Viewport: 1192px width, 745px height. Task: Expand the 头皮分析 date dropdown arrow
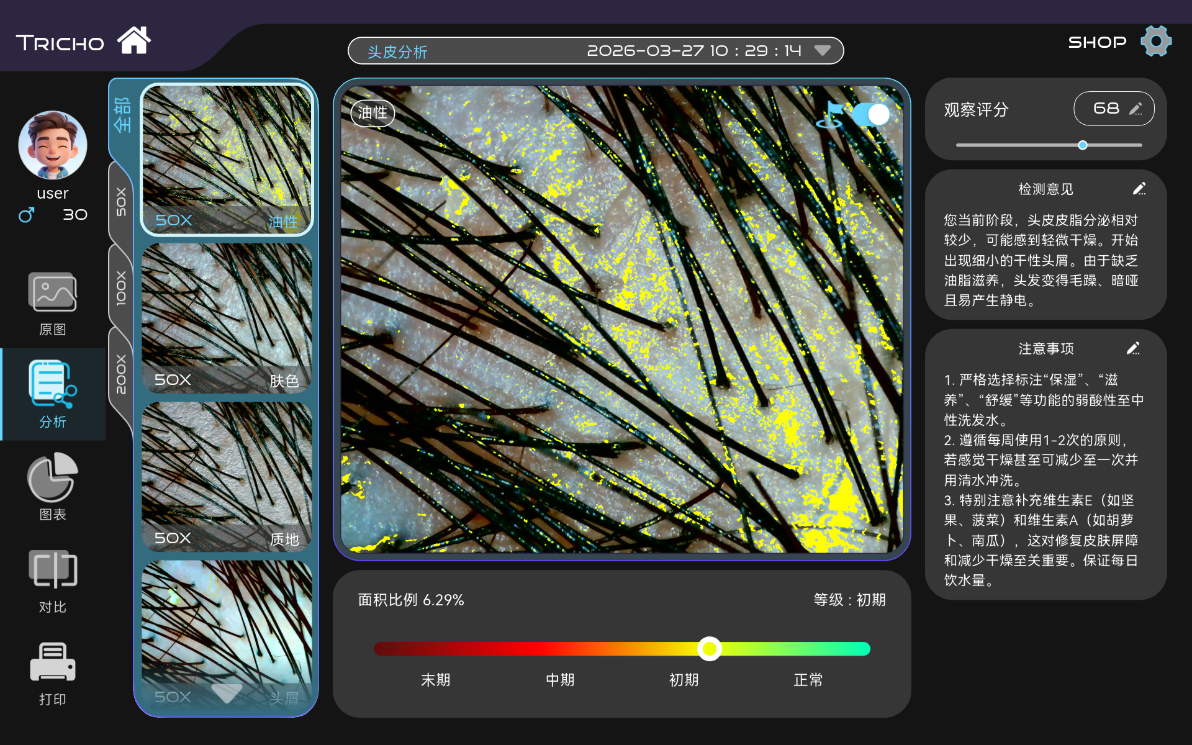click(822, 50)
